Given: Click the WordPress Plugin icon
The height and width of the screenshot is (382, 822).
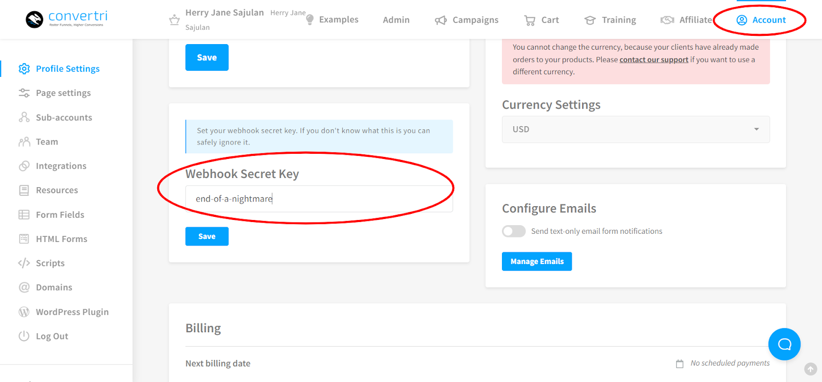Looking at the screenshot, I should (x=24, y=312).
